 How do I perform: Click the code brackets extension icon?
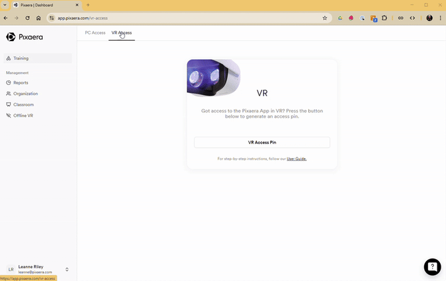coord(412,18)
